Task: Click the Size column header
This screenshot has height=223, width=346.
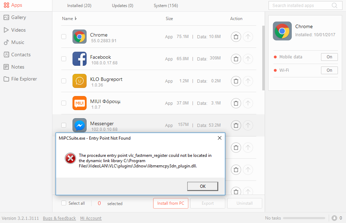Action: point(169,19)
